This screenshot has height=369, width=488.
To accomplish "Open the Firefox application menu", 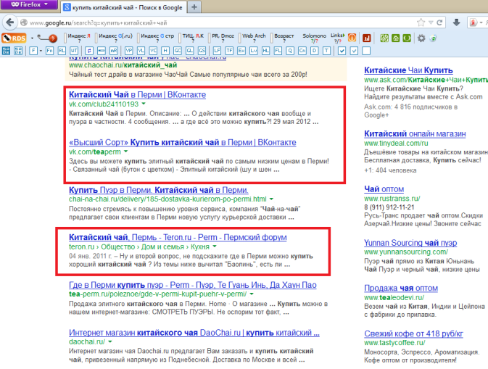I will [29, 4].
